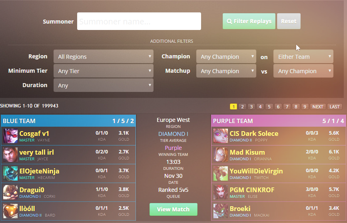Click Vayne champion portrait for Cosgaf v1
This screenshot has width=347, height=223.
pos(10,136)
